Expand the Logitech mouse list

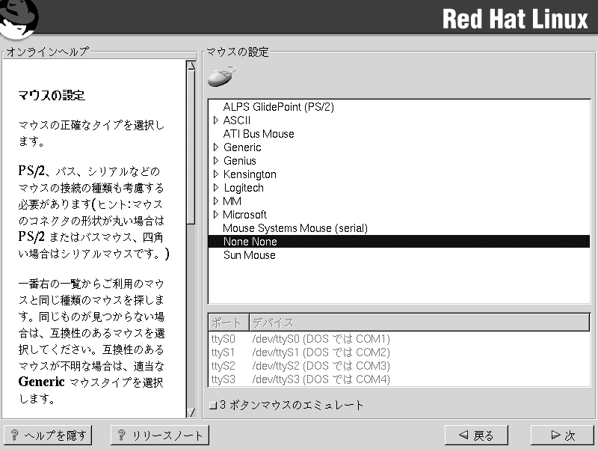[x=215, y=188]
